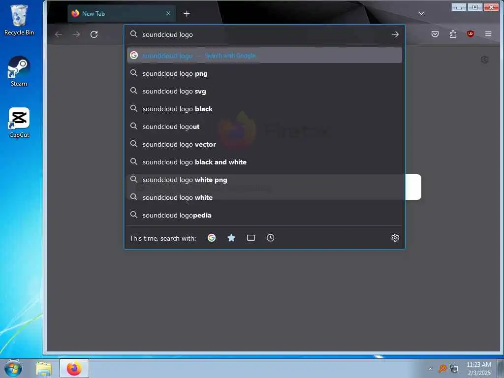Screen dimensions: 504x378
Task: Search open tabs with the tab icon
Action: click(x=251, y=238)
